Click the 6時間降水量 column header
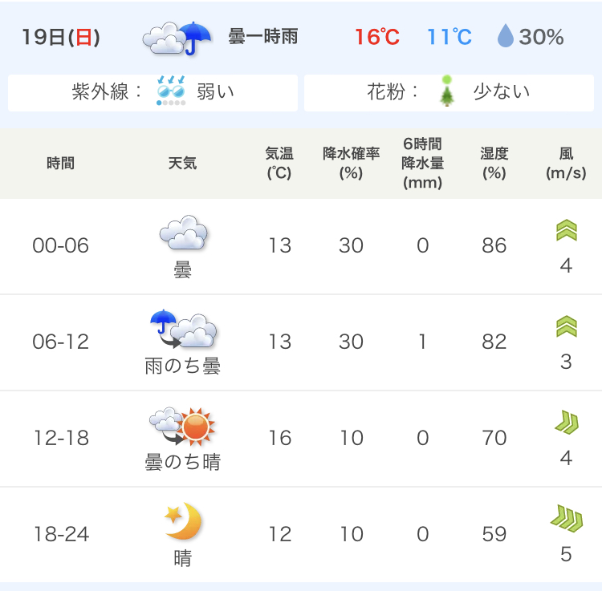Image resolution: width=602 pixels, height=591 pixels. (x=422, y=164)
